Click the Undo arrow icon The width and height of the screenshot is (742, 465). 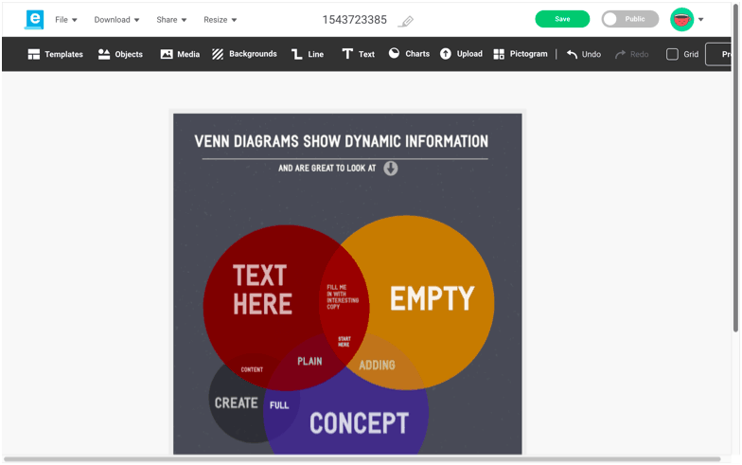pyautogui.click(x=572, y=54)
